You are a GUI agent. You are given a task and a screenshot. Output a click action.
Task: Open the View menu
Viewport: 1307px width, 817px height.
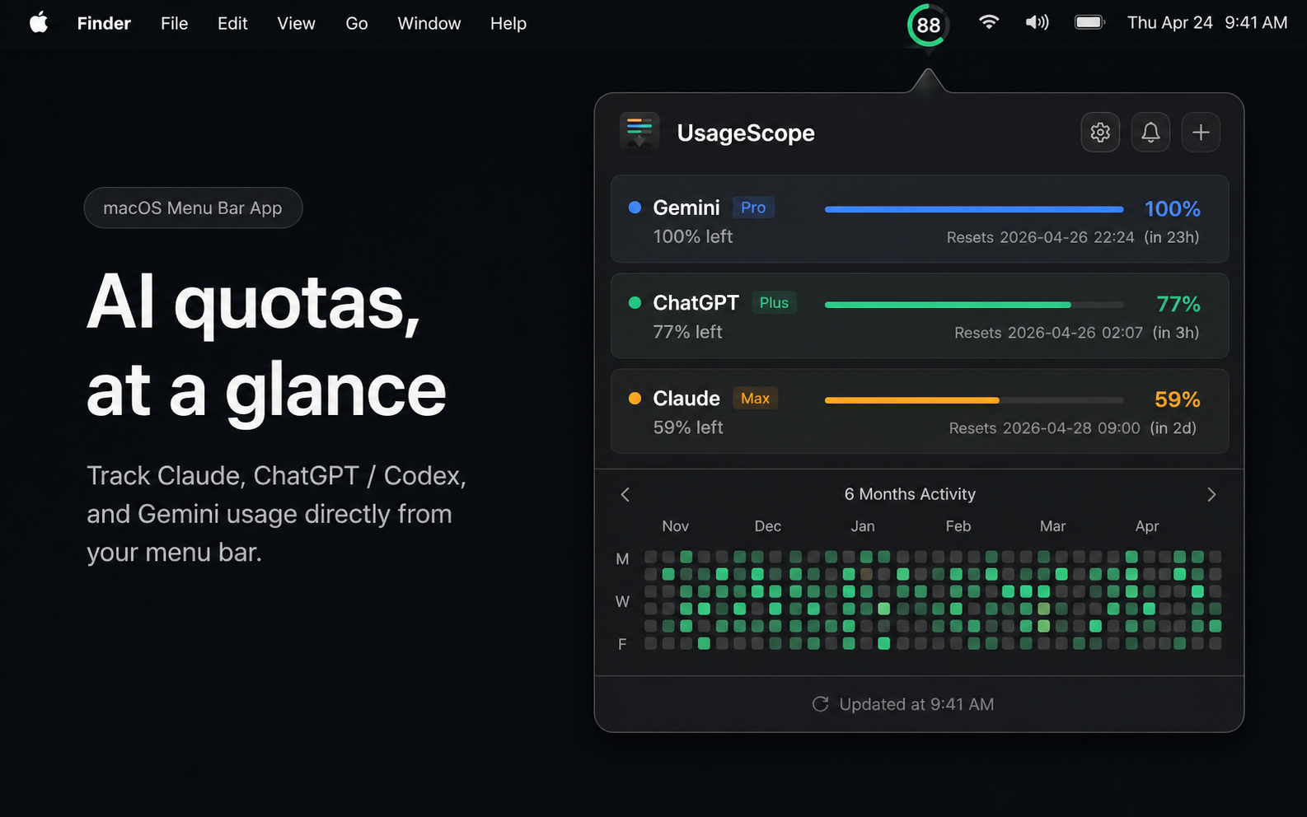click(x=296, y=23)
